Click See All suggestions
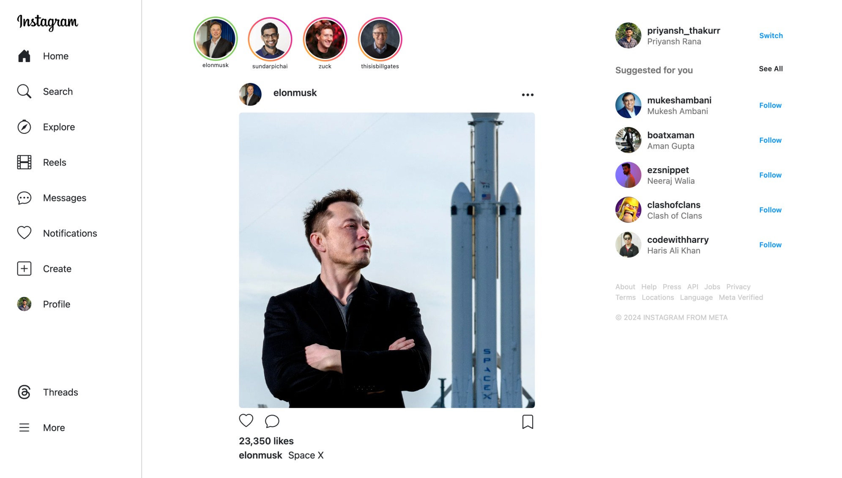The height and width of the screenshot is (478, 842). click(x=771, y=69)
